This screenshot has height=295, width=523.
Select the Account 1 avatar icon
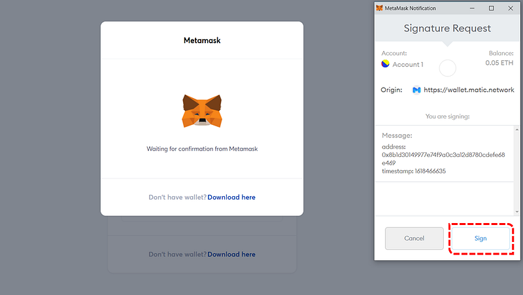(x=385, y=64)
